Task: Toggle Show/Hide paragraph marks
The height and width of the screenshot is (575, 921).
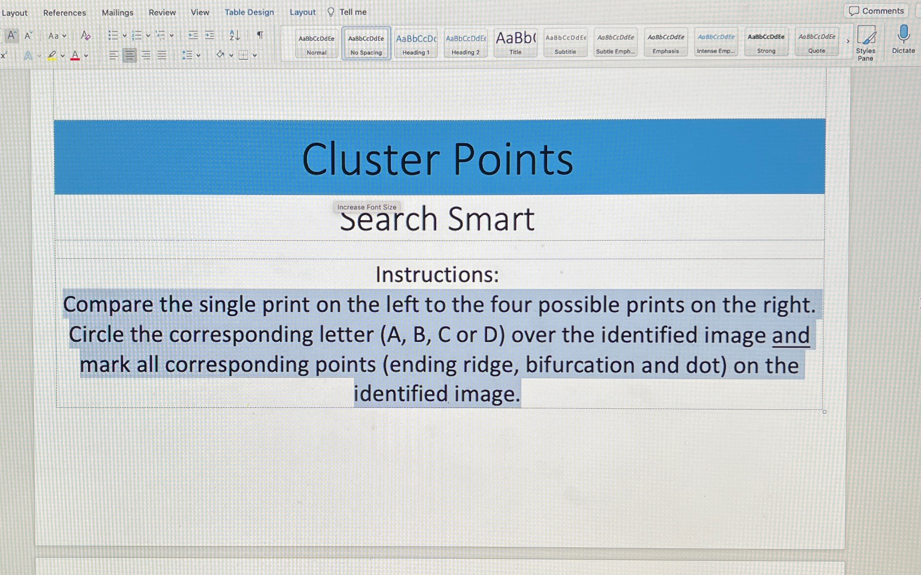Action: click(260, 35)
